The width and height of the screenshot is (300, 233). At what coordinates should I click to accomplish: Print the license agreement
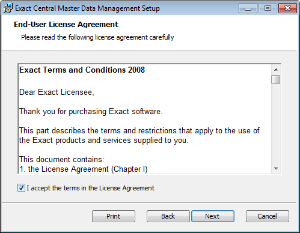click(x=114, y=216)
